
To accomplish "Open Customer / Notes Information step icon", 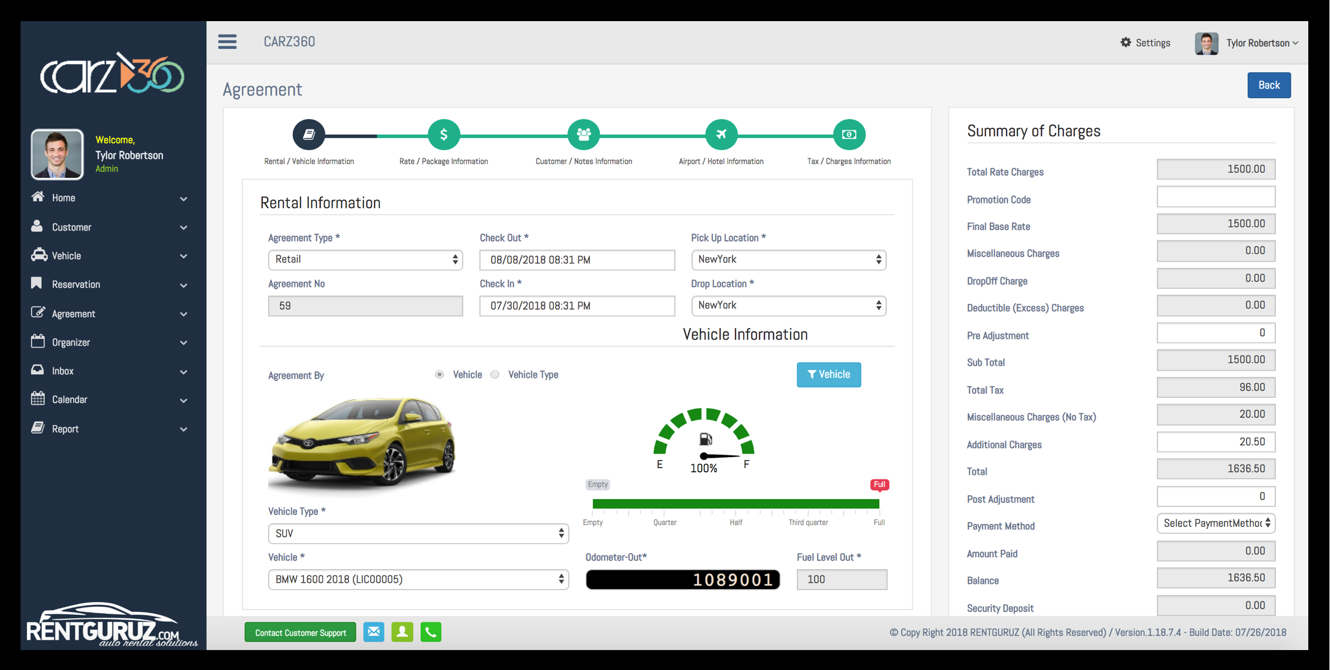I will click(583, 135).
